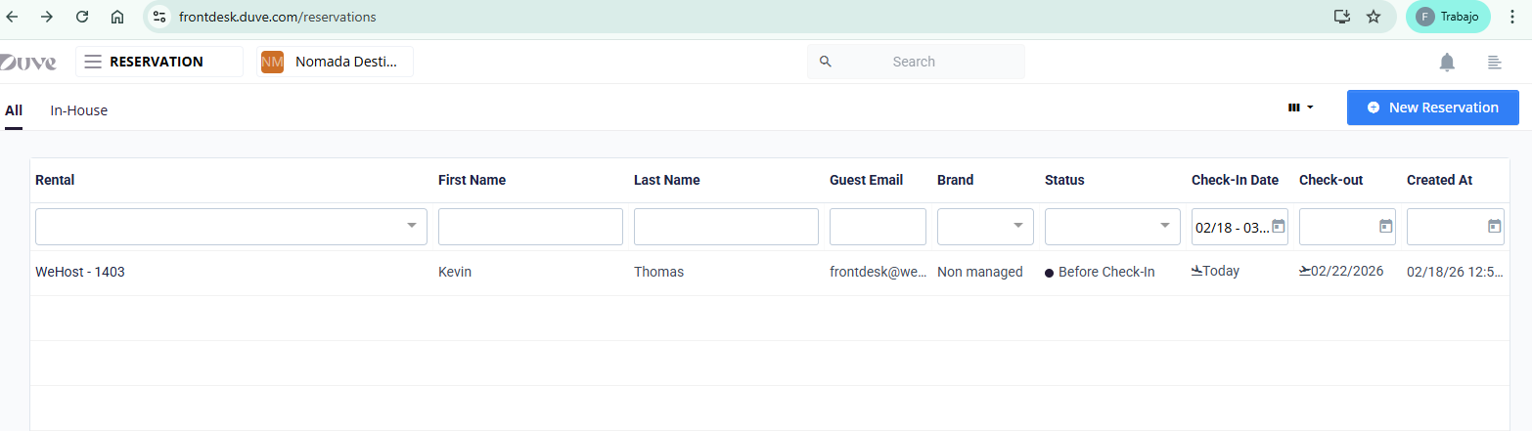The height and width of the screenshot is (431, 1532).
Task: Select the All reservations tab
Action: (x=14, y=110)
